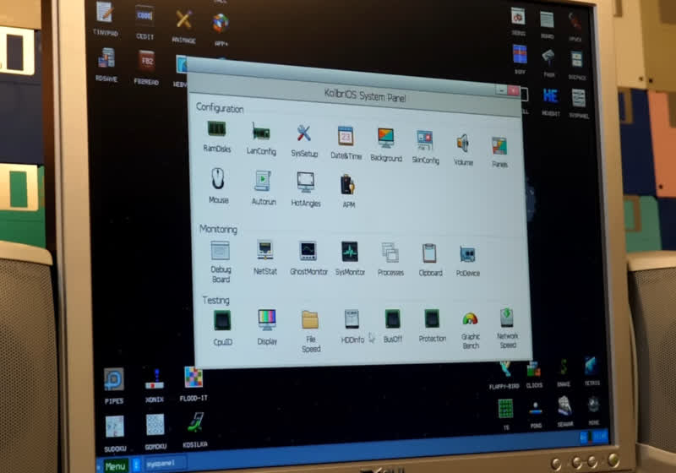Open the SysSetup tool
This screenshot has width=676, height=473.
coord(304,141)
